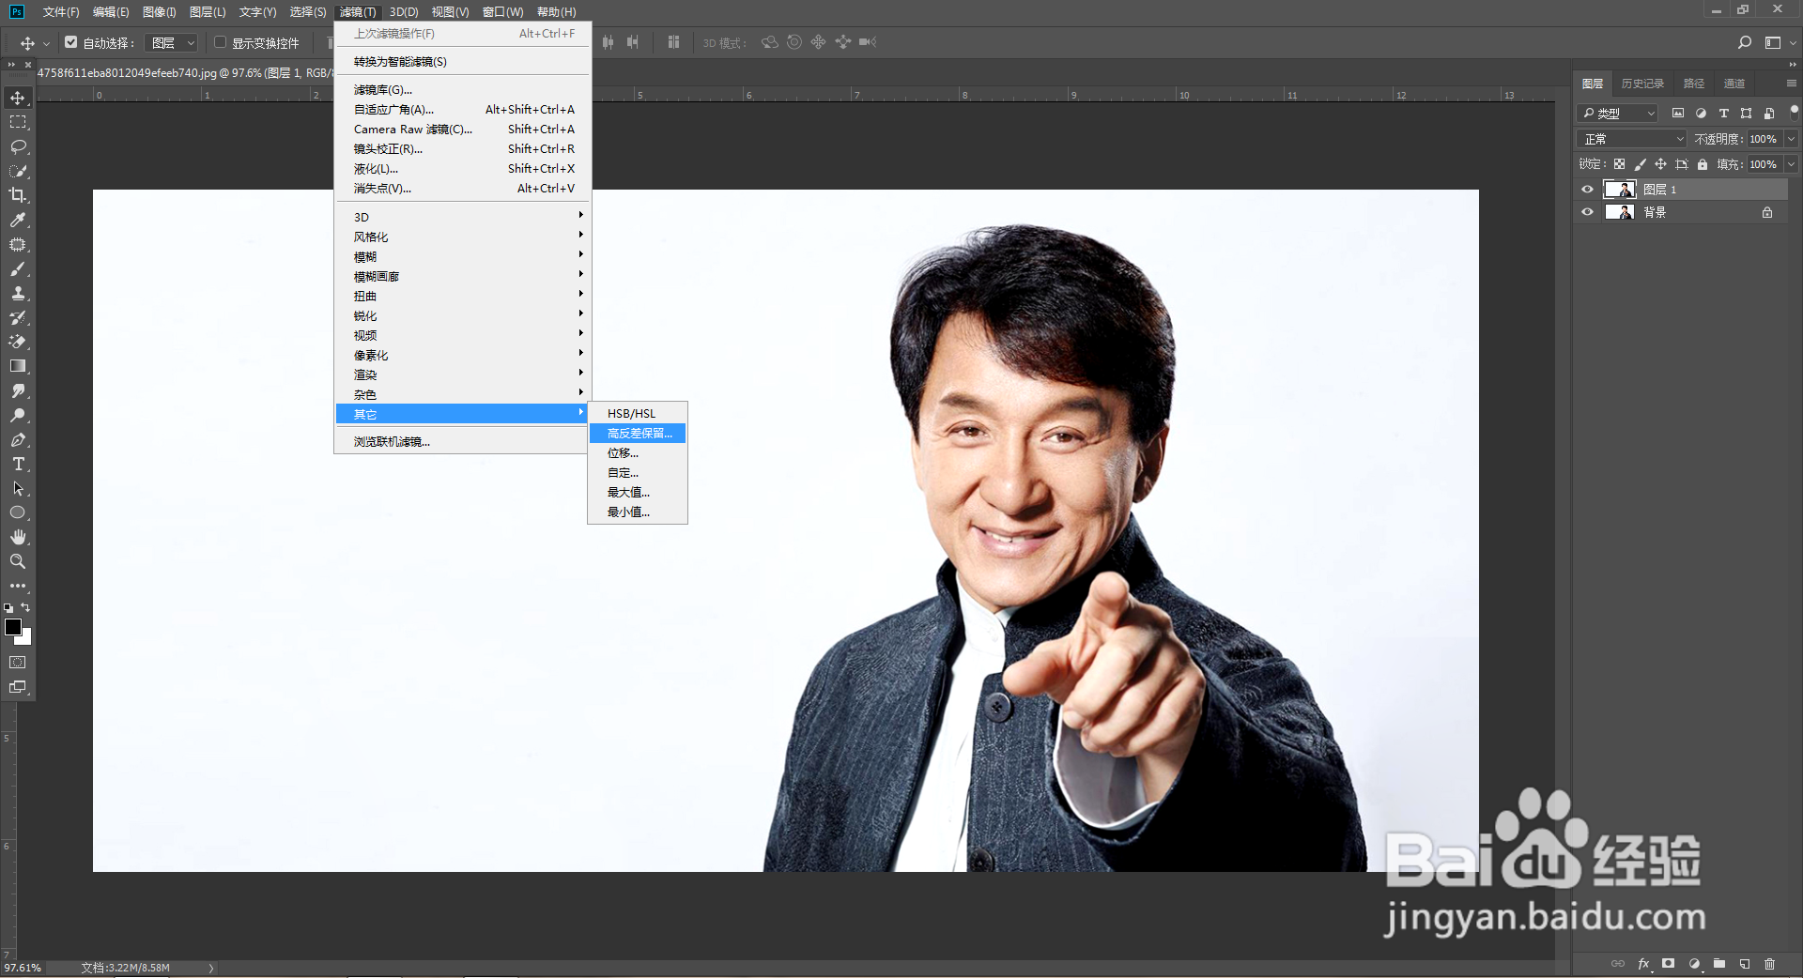Select the Eraser tool

click(18, 342)
